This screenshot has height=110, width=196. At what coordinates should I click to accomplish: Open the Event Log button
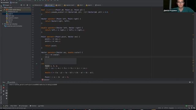click(189, 106)
